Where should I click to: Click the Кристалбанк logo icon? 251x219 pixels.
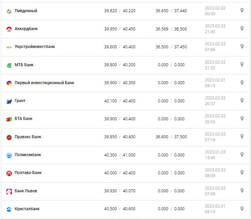[9, 209]
